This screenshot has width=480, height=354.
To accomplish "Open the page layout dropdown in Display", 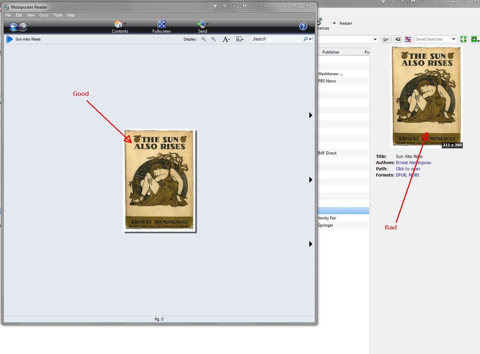I will pyautogui.click(x=240, y=39).
